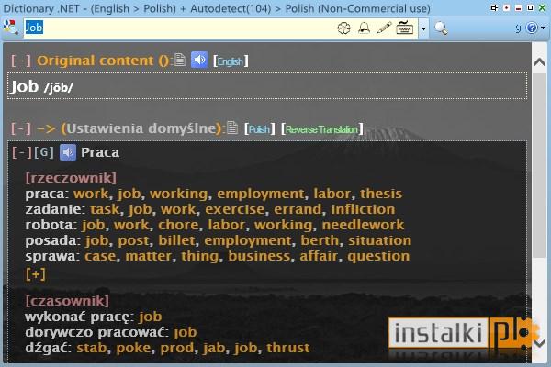Minimize the Dictionary .NET window
This screenshot has height=367, width=551.
(518, 7)
